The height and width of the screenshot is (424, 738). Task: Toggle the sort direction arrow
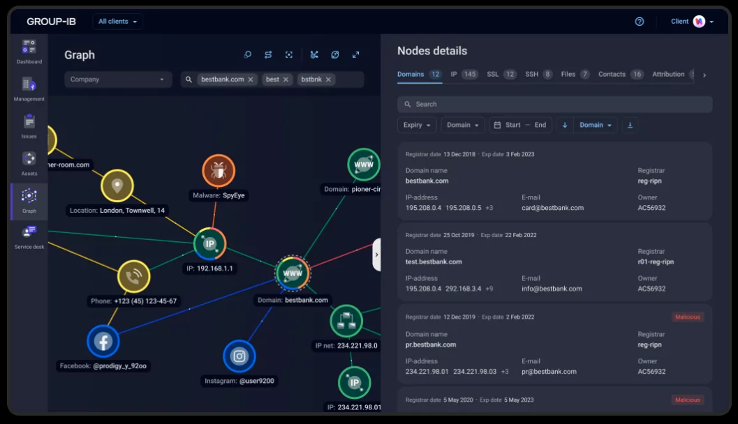565,125
